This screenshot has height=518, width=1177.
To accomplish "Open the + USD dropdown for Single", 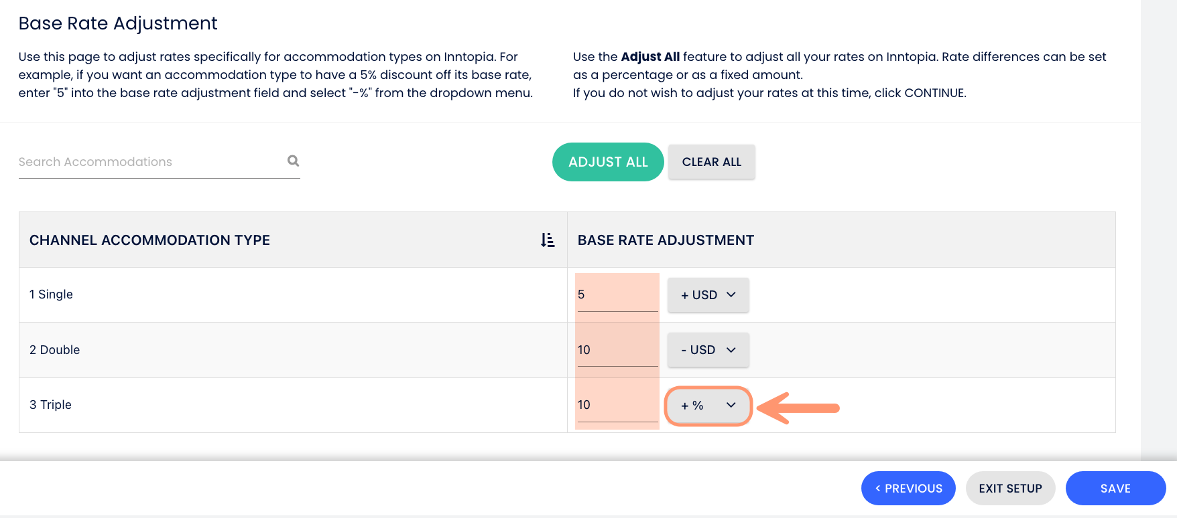I will click(708, 295).
